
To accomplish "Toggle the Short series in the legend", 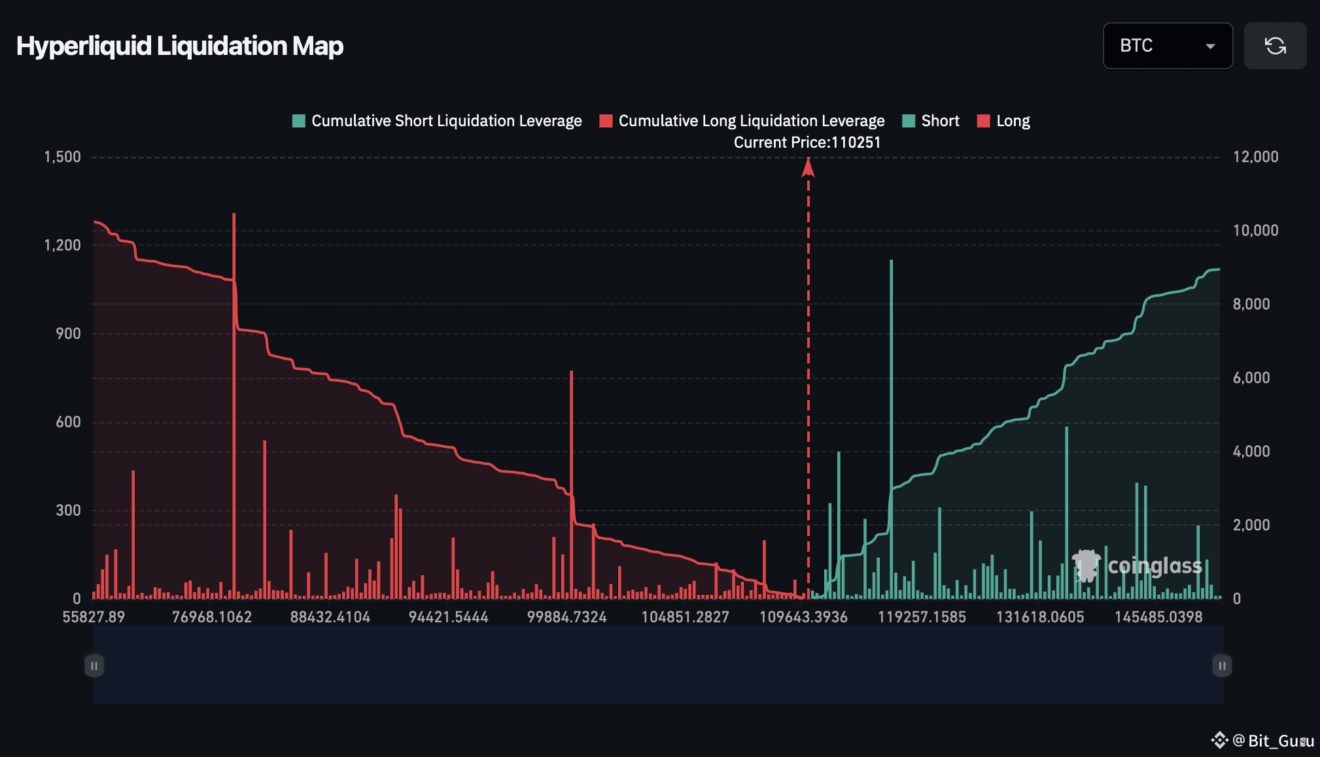I will (940, 120).
